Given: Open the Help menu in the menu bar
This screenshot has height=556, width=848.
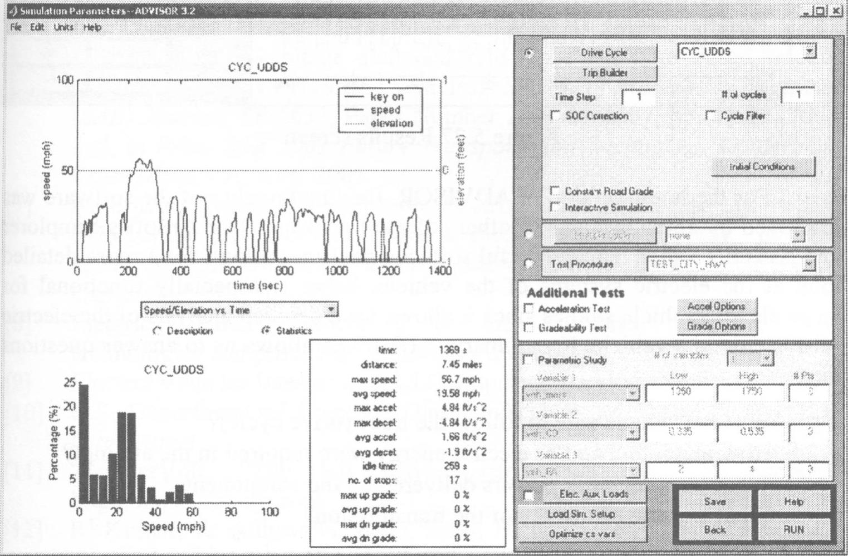Looking at the screenshot, I should click(x=92, y=27).
